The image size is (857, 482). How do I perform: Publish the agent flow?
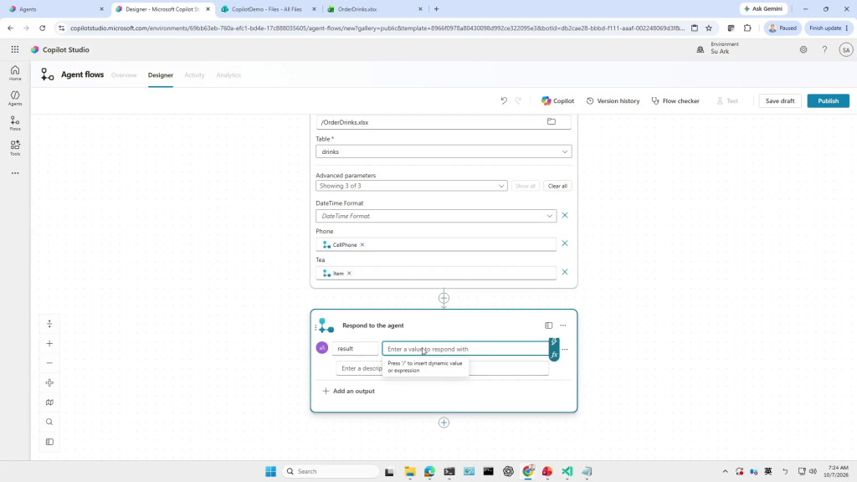[x=828, y=100]
